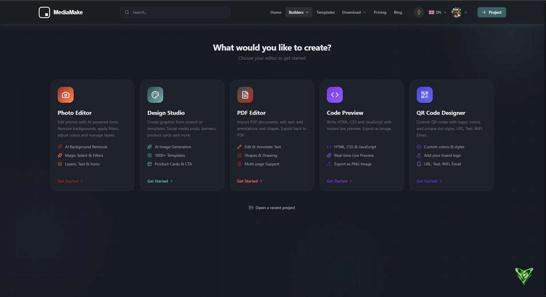This screenshot has width=546, height=297.
Task: Click the "AI Background Removal" feature text
Action: click(x=86, y=147)
